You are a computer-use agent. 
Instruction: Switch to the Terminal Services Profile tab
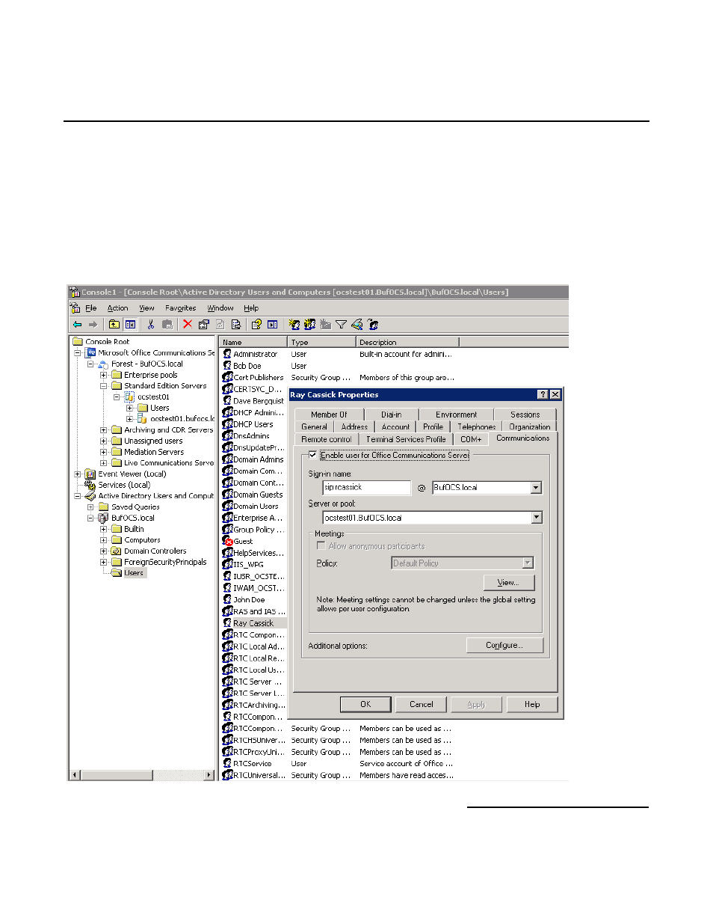405,439
